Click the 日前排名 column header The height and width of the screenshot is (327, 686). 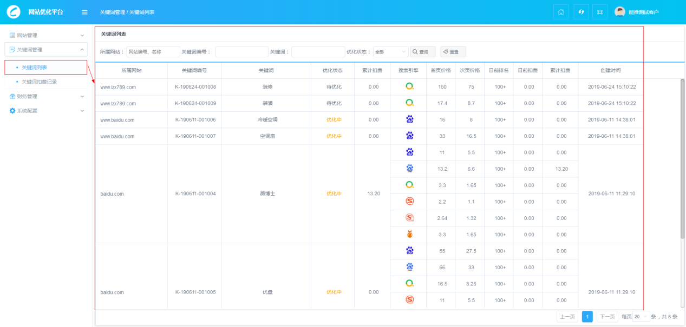pyautogui.click(x=499, y=70)
